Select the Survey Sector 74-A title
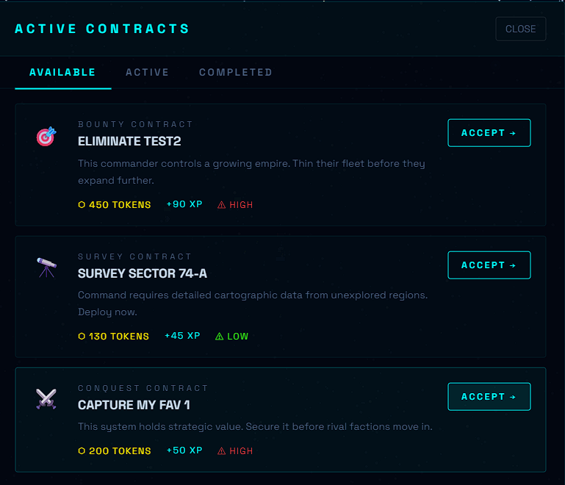Viewport: 565px width, 485px height. click(x=143, y=273)
